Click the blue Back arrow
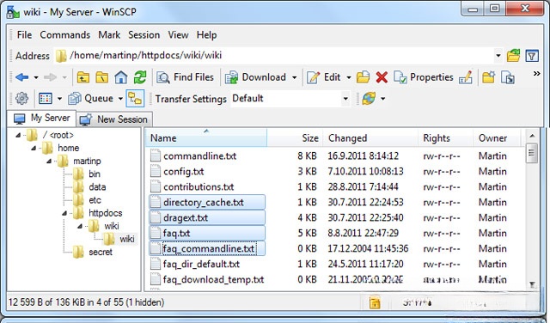 (21, 77)
